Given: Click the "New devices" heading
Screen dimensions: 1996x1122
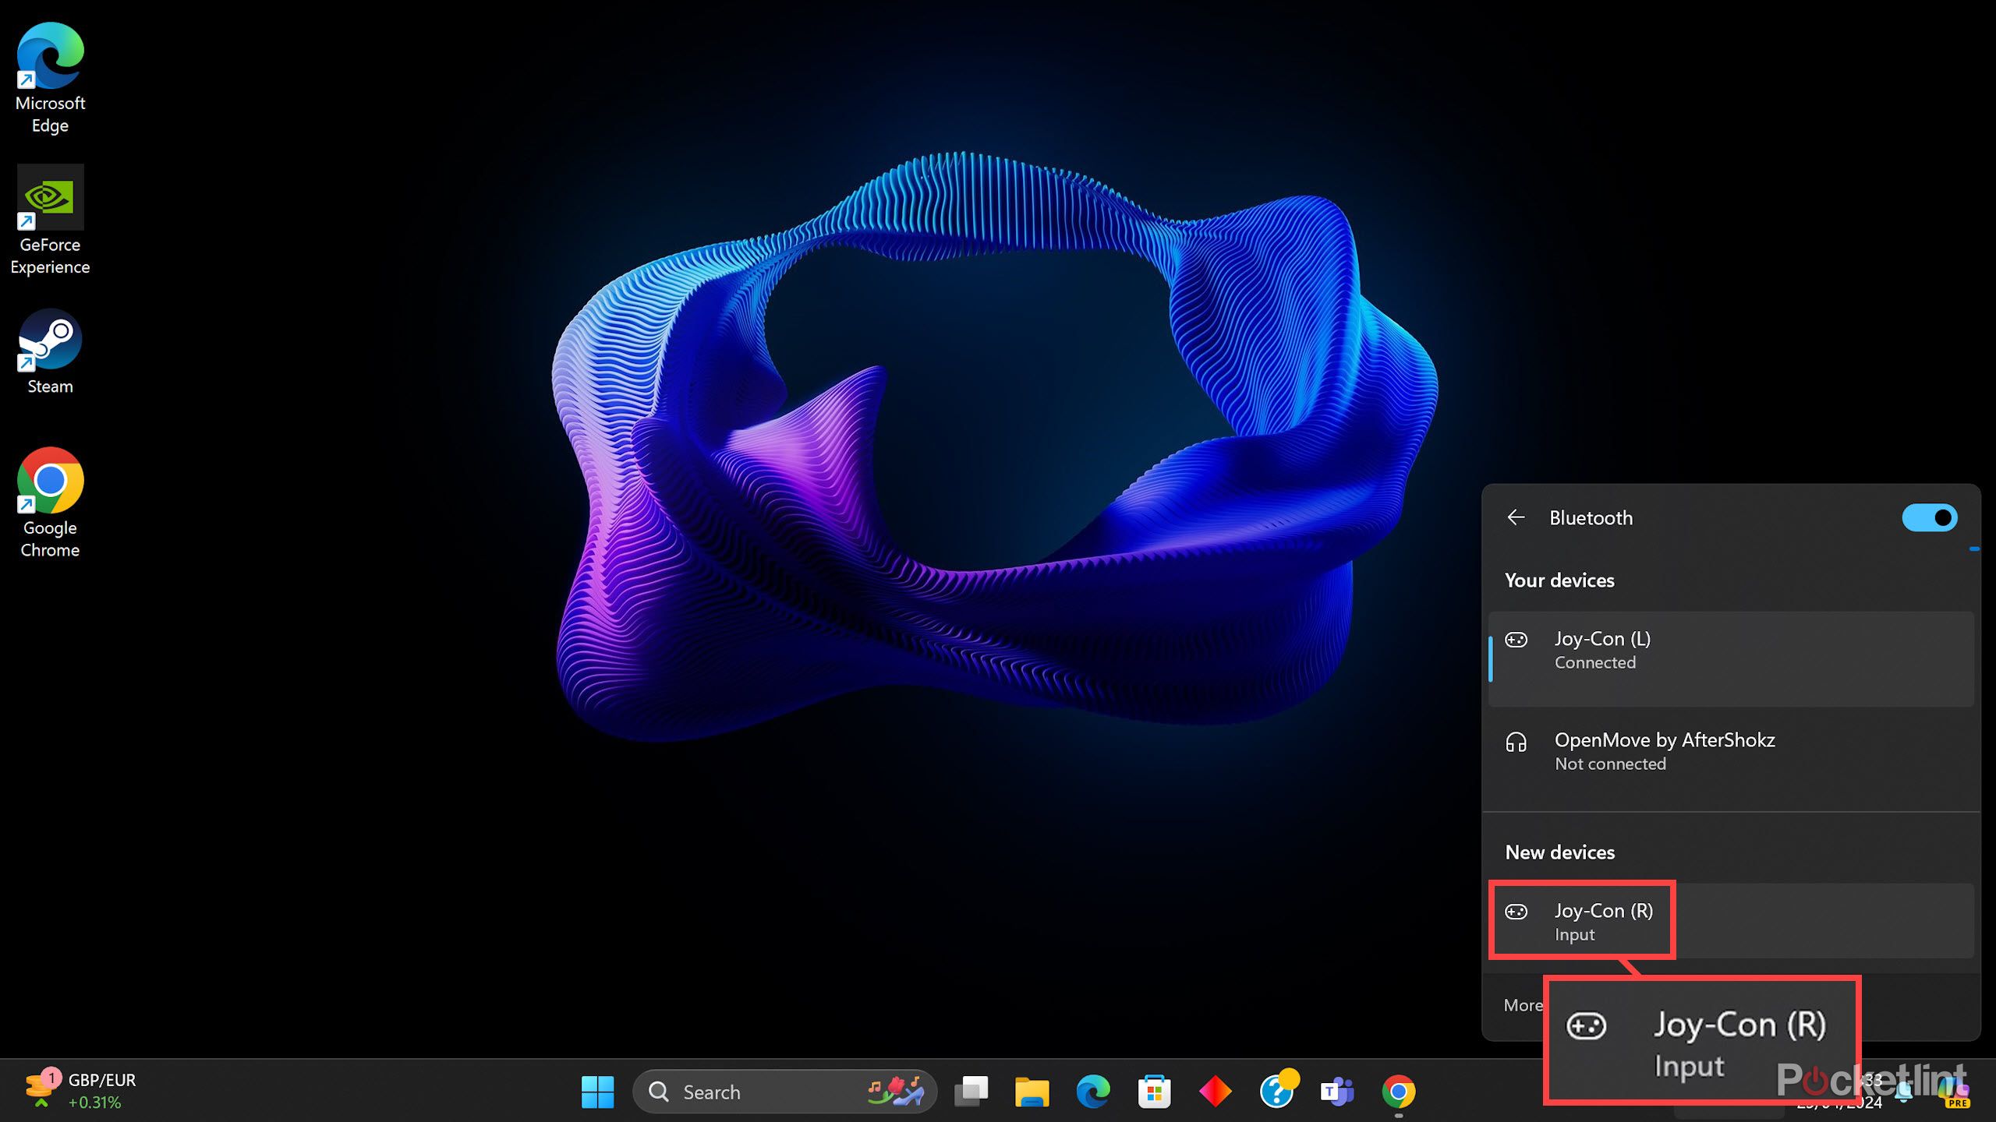Looking at the screenshot, I should pyautogui.click(x=1560, y=852).
